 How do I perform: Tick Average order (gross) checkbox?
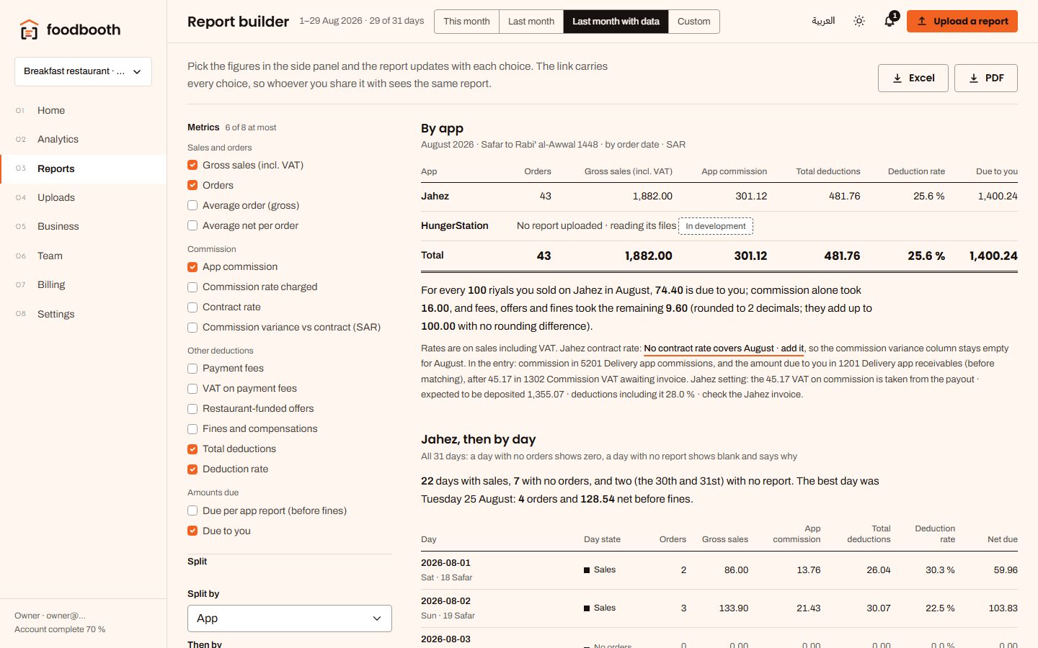(192, 205)
